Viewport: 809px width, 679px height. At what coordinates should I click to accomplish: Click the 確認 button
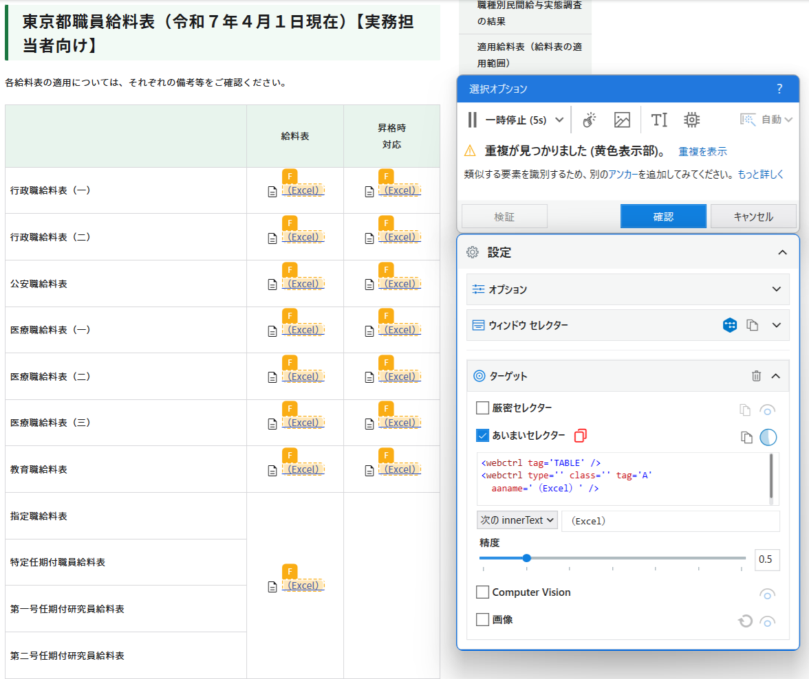(663, 216)
